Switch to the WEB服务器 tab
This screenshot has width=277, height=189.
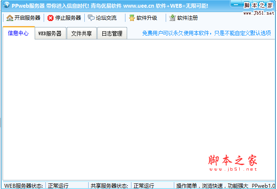point(50,33)
